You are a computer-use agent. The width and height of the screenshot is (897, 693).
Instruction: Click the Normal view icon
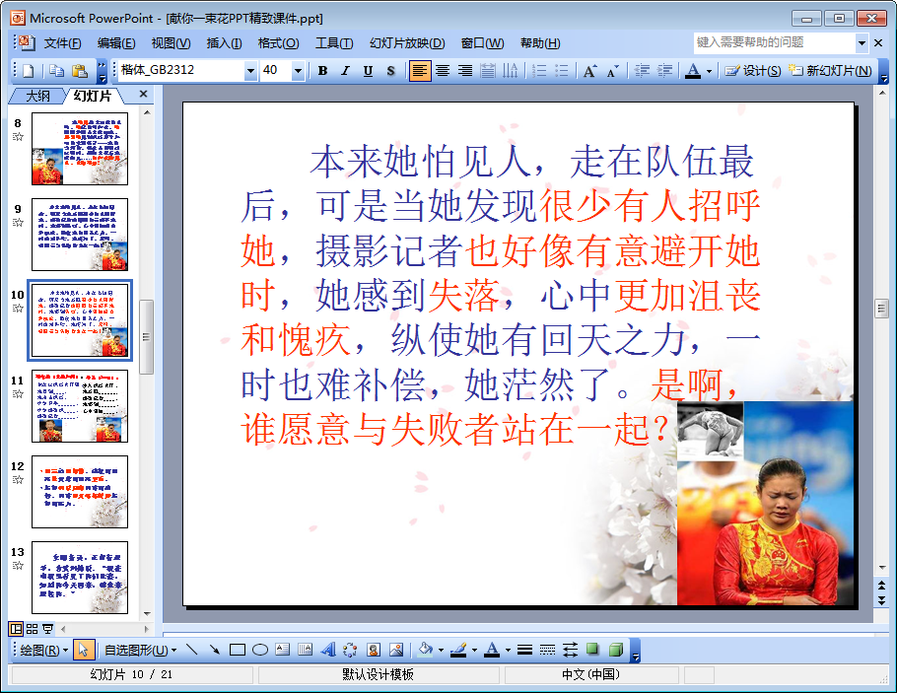click(16, 629)
